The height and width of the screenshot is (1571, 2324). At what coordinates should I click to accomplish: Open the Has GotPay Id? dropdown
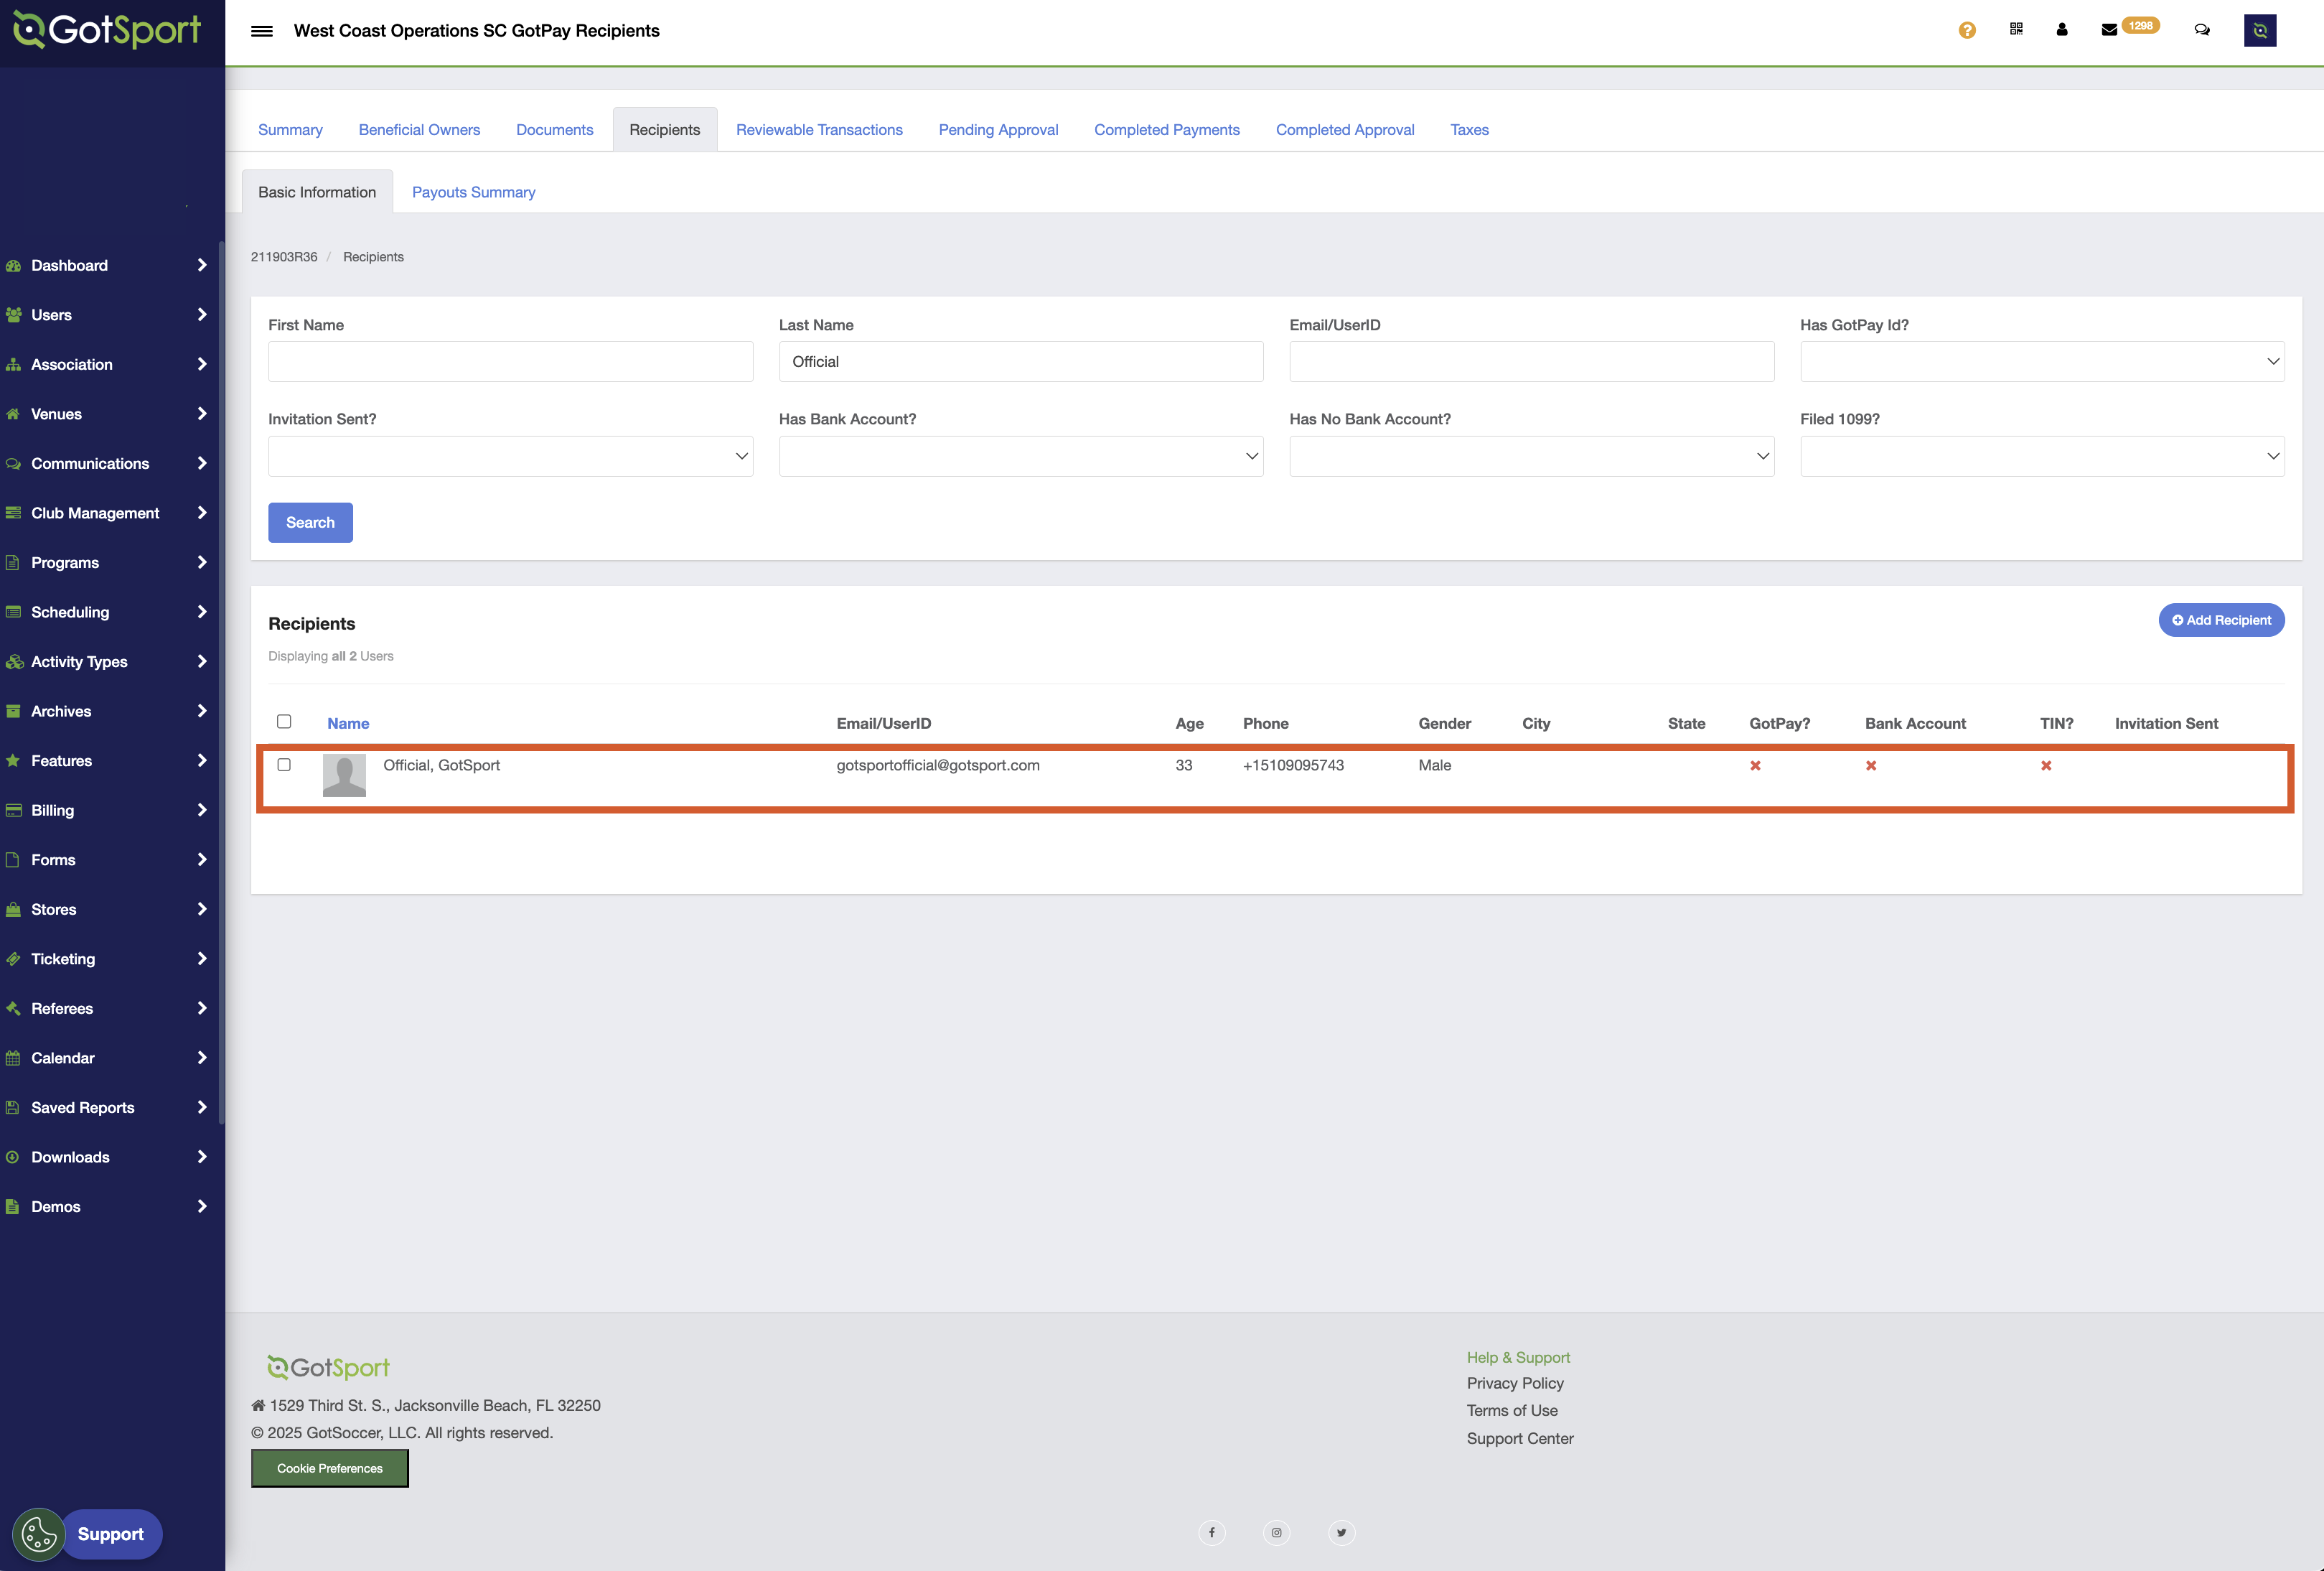(x=2042, y=361)
